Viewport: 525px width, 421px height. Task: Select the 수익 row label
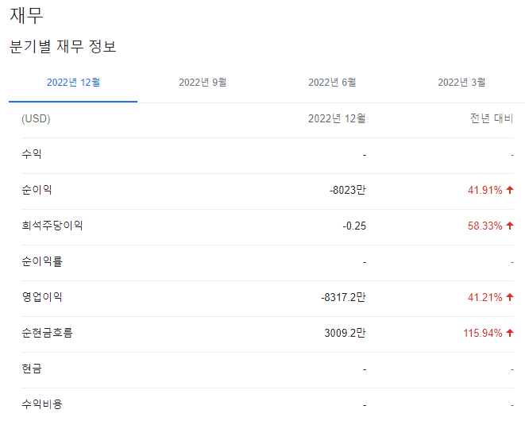32,154
